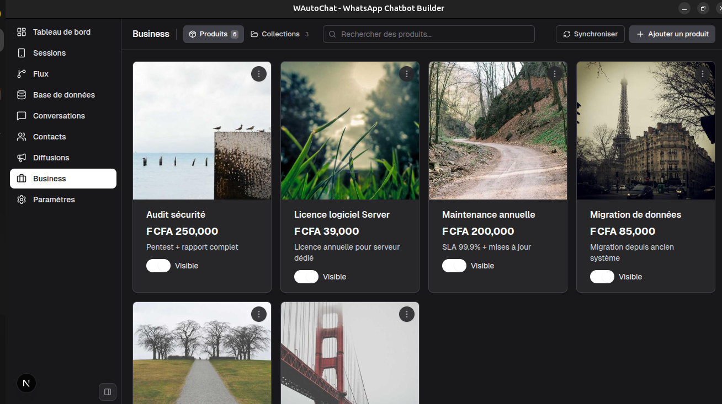Open the three-dot menu on Maintenance annuelle
The width and height of the screenshot is (722, 404).
(x=555, y=74)
